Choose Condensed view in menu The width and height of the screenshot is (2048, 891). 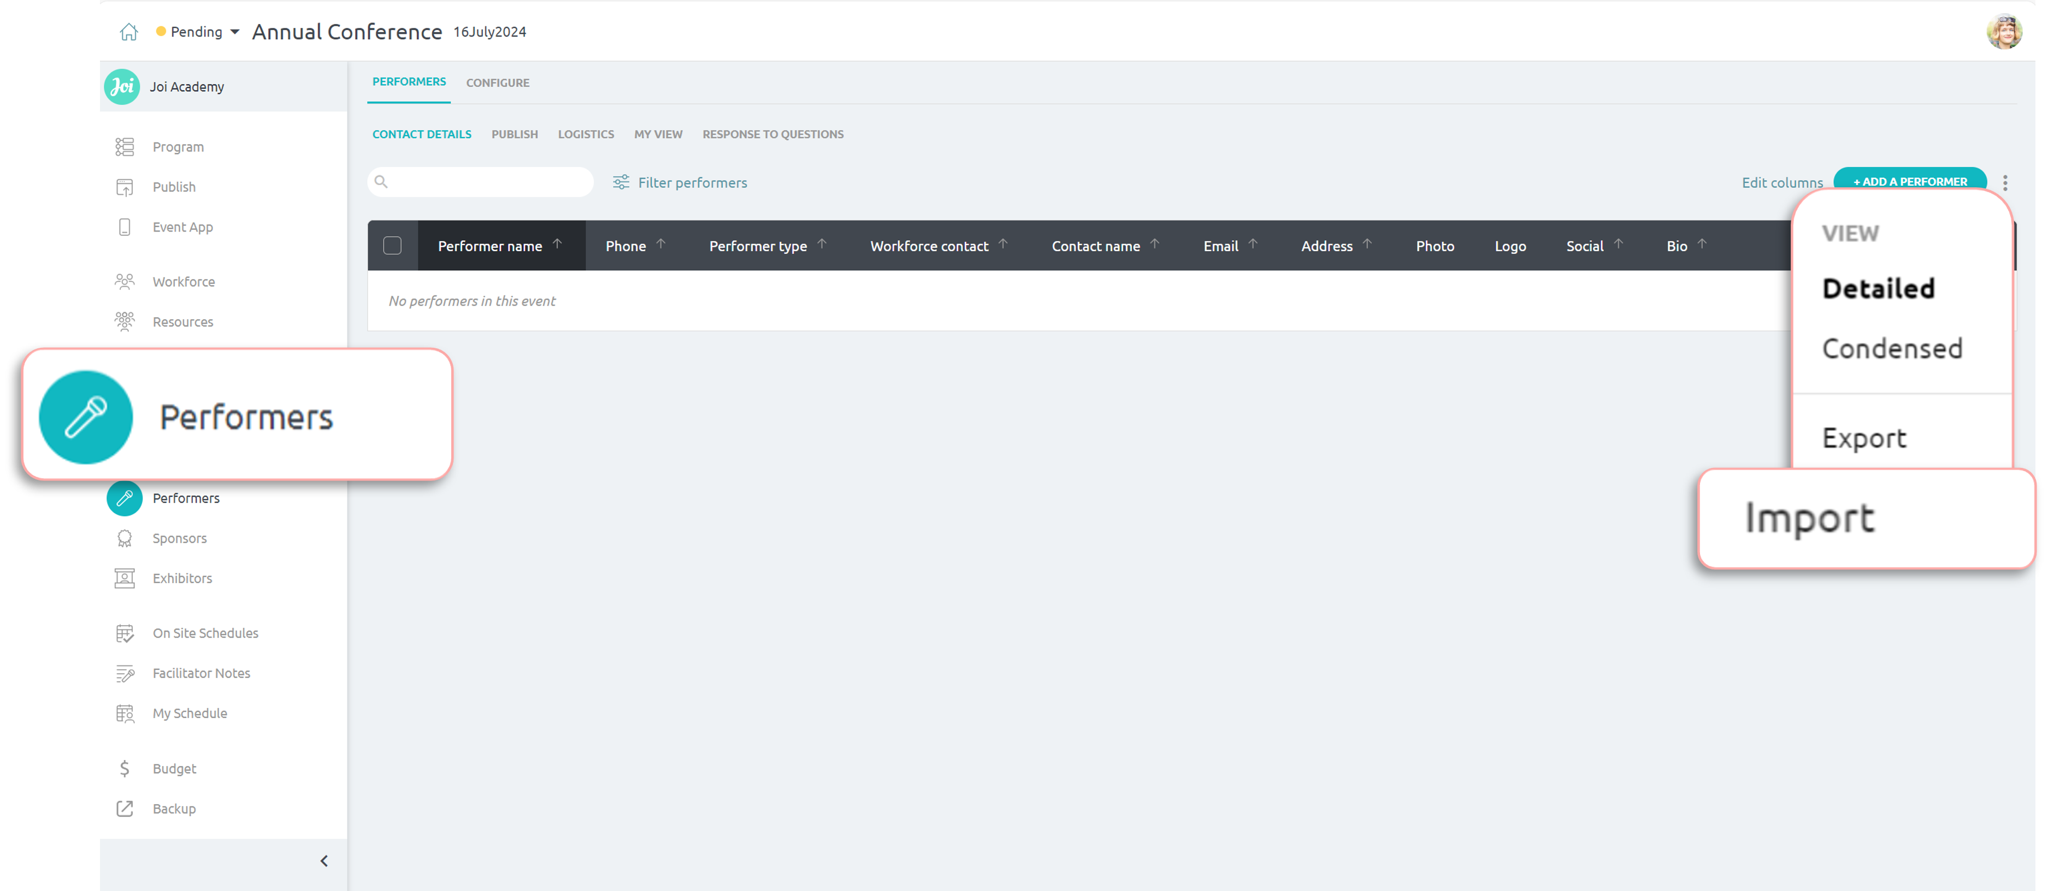point(1892,349)
